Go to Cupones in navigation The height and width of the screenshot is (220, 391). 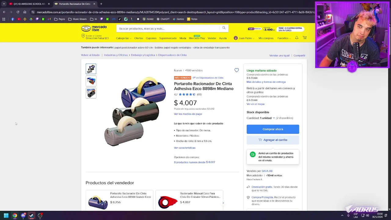[151, 38]
